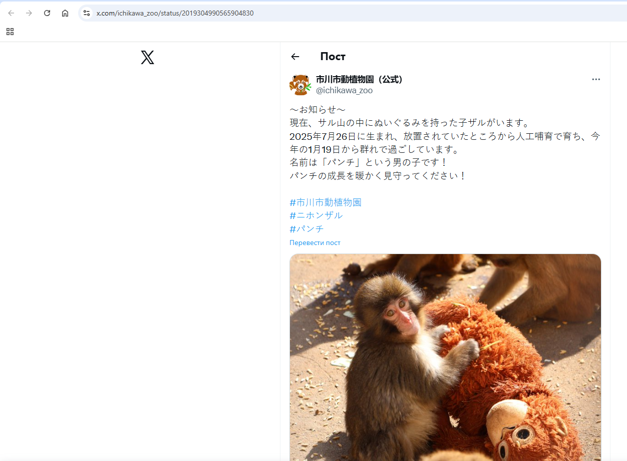Open the baby monkey photo

click(x=445, y=356)
